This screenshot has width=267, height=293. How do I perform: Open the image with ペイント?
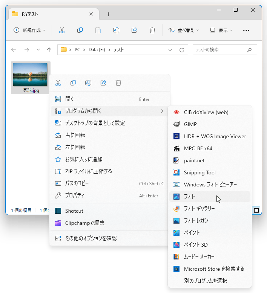click(x=210, y=233)
